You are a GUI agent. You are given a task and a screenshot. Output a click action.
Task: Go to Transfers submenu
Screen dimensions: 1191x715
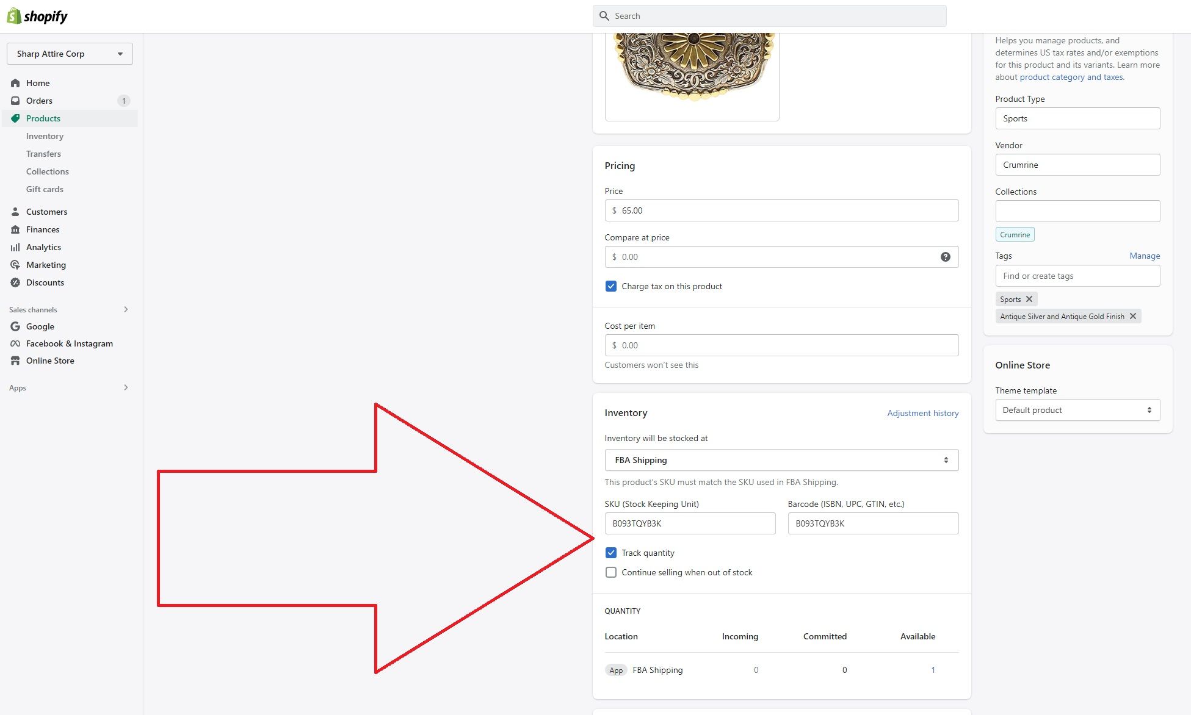pyautogui.click(x=43, y=154)
